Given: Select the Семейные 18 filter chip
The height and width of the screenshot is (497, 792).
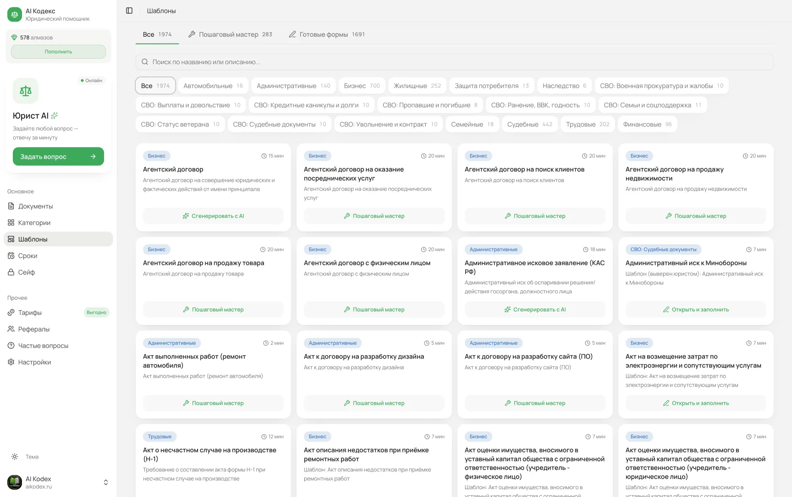Looking at the screenshot, I should click(472, 124).
